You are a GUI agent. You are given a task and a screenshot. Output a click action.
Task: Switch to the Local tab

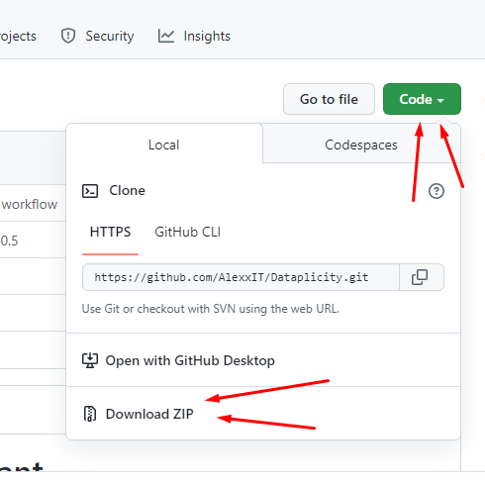[x=164, y=145]
